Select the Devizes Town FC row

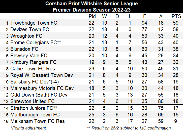tap(91, 29)
